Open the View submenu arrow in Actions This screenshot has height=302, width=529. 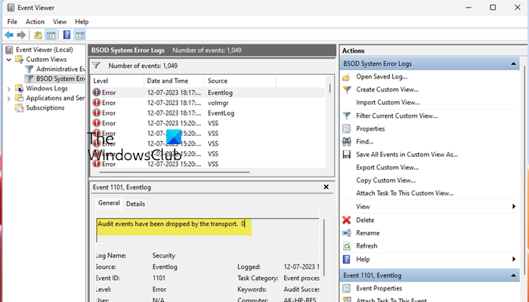[515, 207]
